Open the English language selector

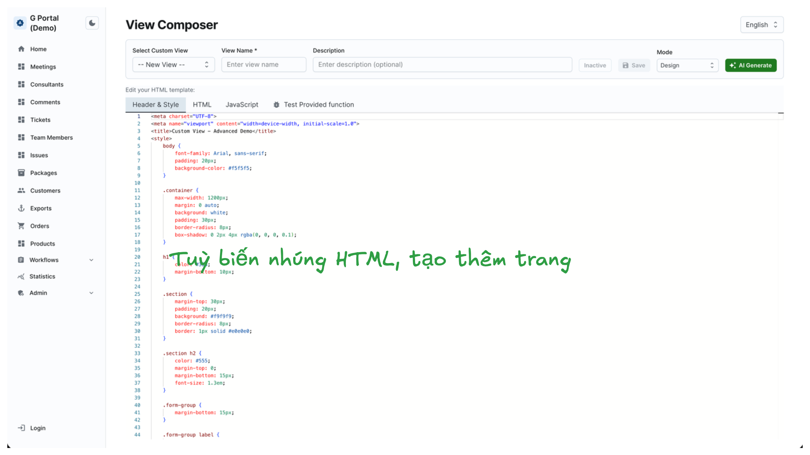coord(761,25)
